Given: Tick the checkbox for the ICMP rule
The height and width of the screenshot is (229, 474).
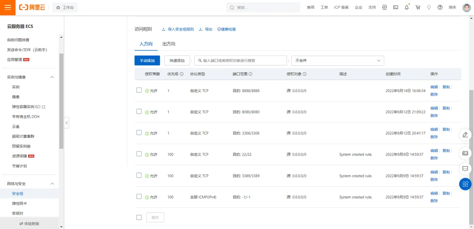Looking at the screenshot, I should click(139, 197).
